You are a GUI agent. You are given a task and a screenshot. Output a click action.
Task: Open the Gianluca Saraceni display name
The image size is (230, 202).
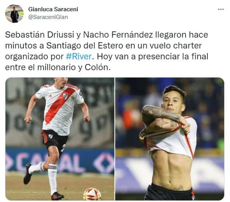[53, 9]
